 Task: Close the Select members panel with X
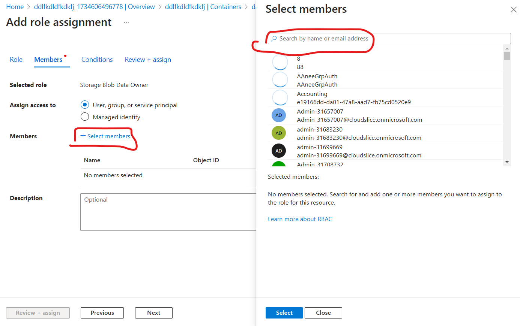point(514,10)
